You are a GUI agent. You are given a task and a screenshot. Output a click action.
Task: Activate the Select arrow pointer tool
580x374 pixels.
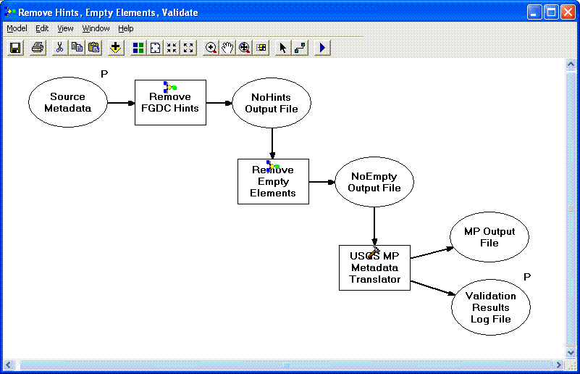(x=283, y=48)
